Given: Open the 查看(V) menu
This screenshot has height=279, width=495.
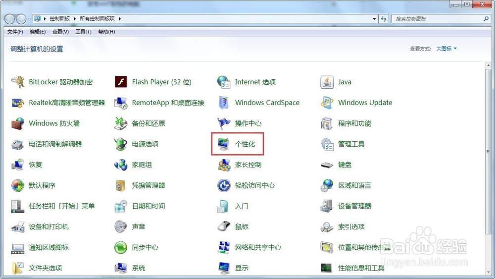Looking at the screenshot, I should coord(60,32).
